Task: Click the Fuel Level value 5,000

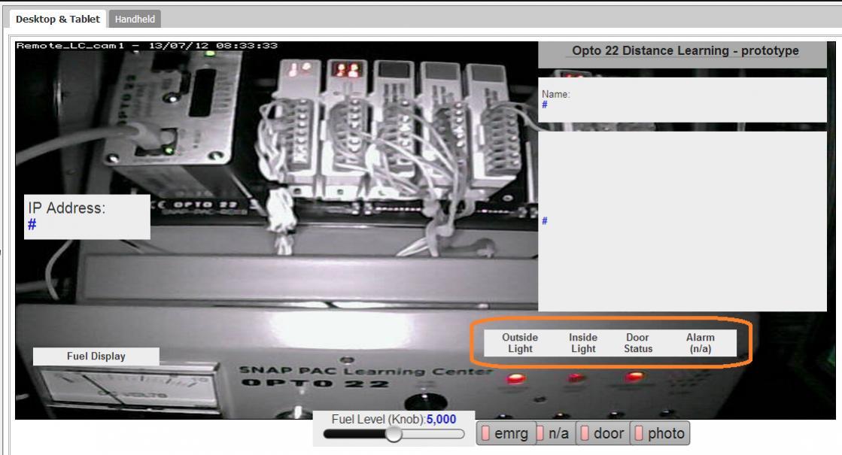Action: tap(442, 419)
